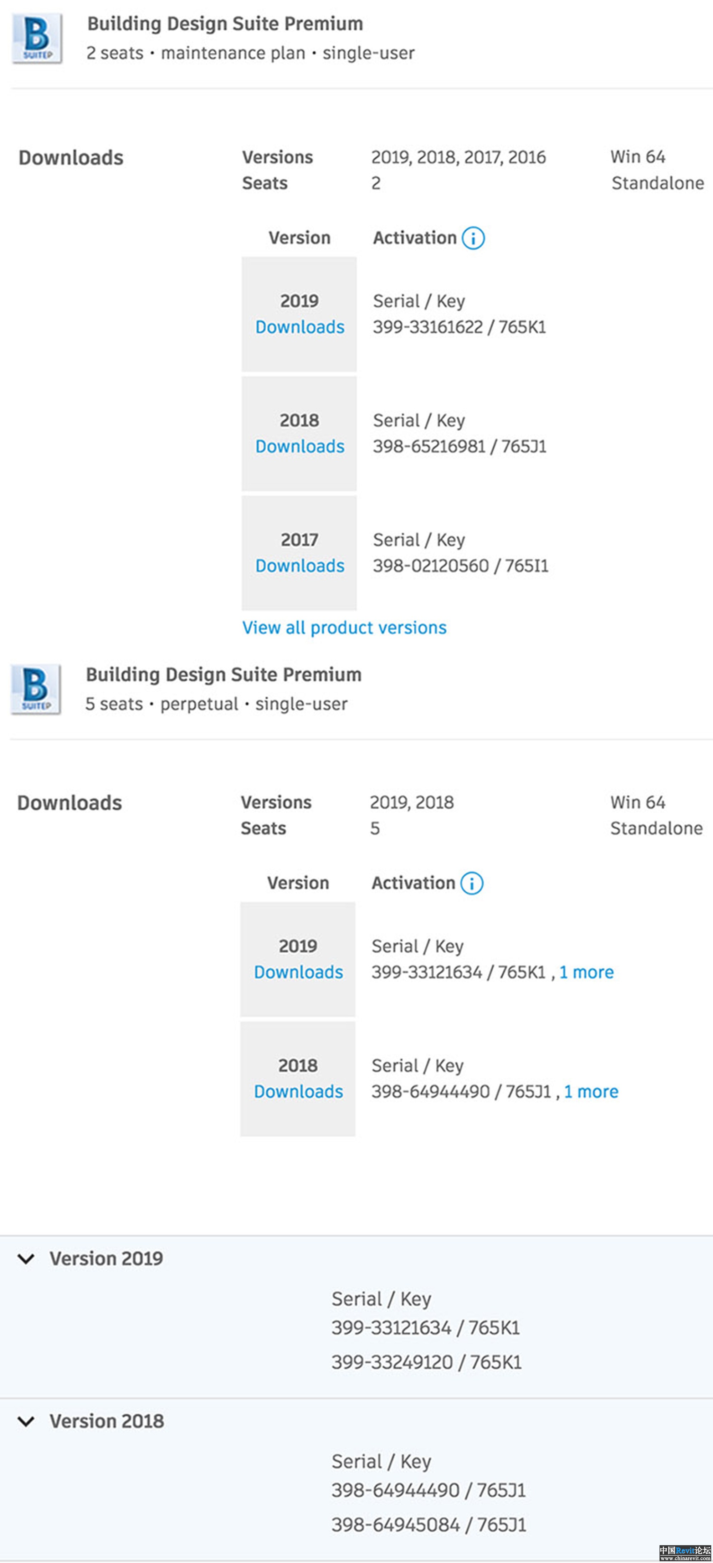Click the perpetual Building Design Suite icon
713x1563 pixels.
pyautogui.click(x=36, y=689)
